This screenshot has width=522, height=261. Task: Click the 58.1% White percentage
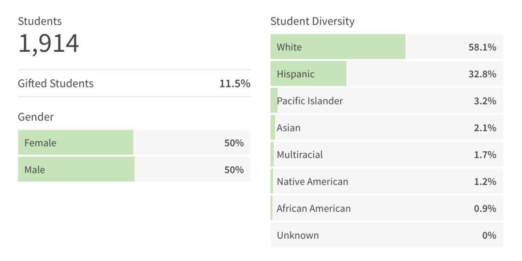pyautogui.click(x=482, y=47)
